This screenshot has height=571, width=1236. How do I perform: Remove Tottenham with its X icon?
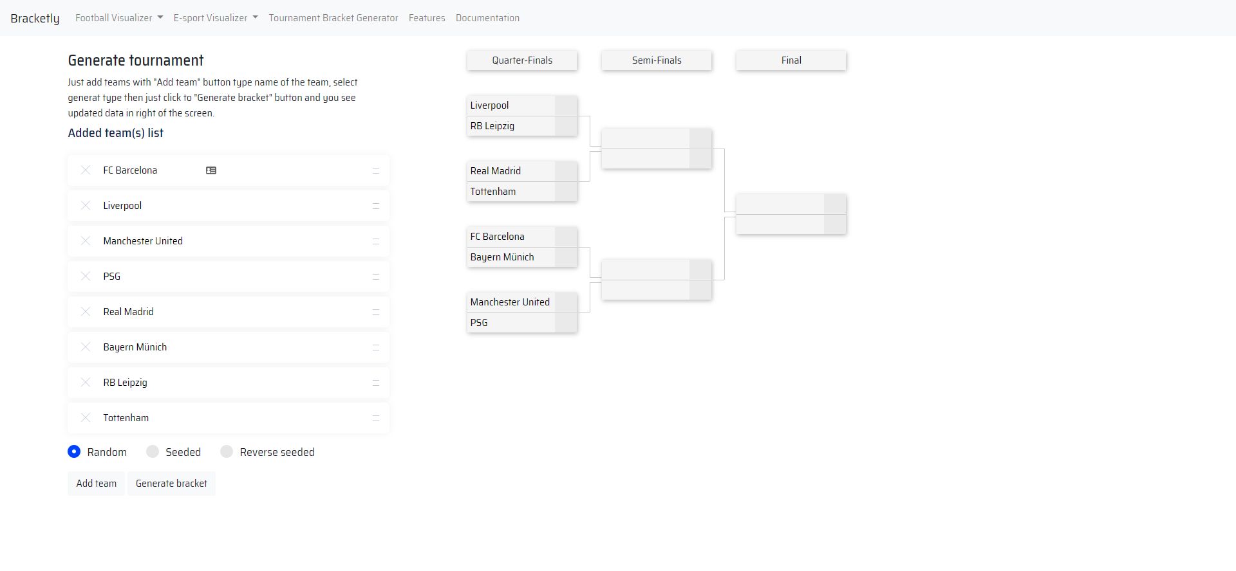86,418
